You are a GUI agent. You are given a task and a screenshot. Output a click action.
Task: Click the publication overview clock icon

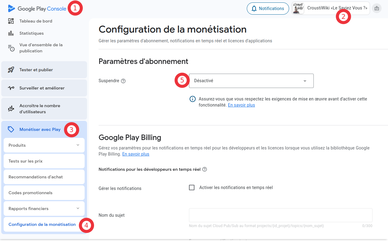[x=11, y=48]
